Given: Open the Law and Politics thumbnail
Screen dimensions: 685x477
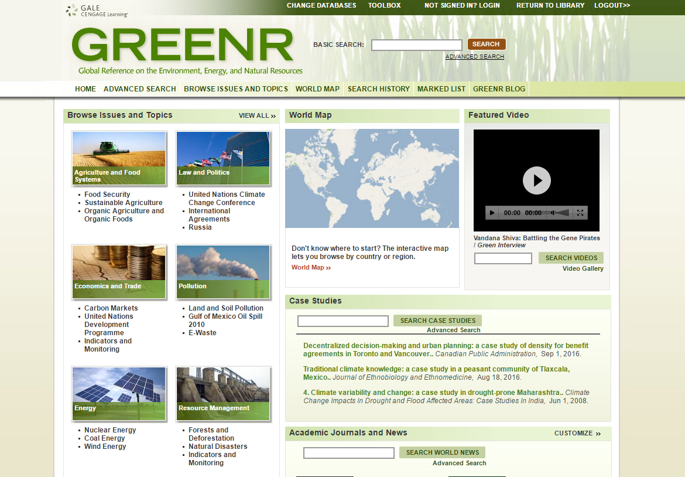Looking at the screenshot, I should (x=223, y=158).
